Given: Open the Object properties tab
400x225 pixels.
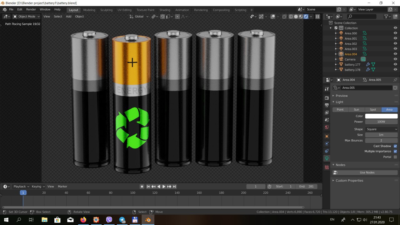Looking at the screenshot, I should tap(327, 136).
